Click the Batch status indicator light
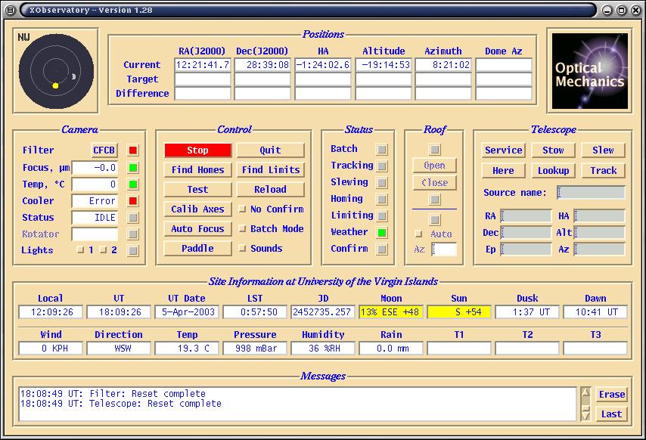 382,150
